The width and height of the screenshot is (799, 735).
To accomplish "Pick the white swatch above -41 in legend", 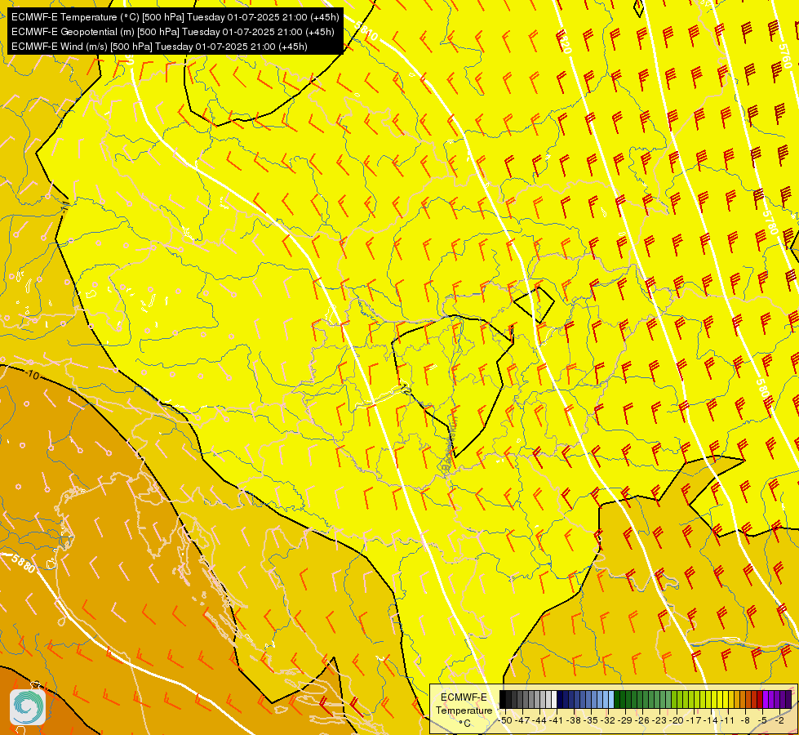I will [x=554, y=699].
